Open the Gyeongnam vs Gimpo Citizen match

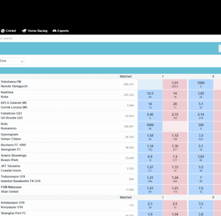11,137
